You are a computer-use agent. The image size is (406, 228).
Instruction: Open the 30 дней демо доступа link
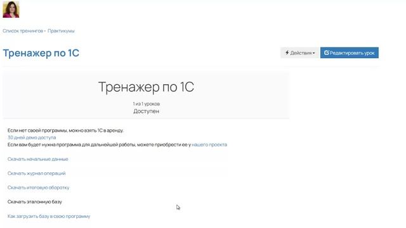(32, 137)
